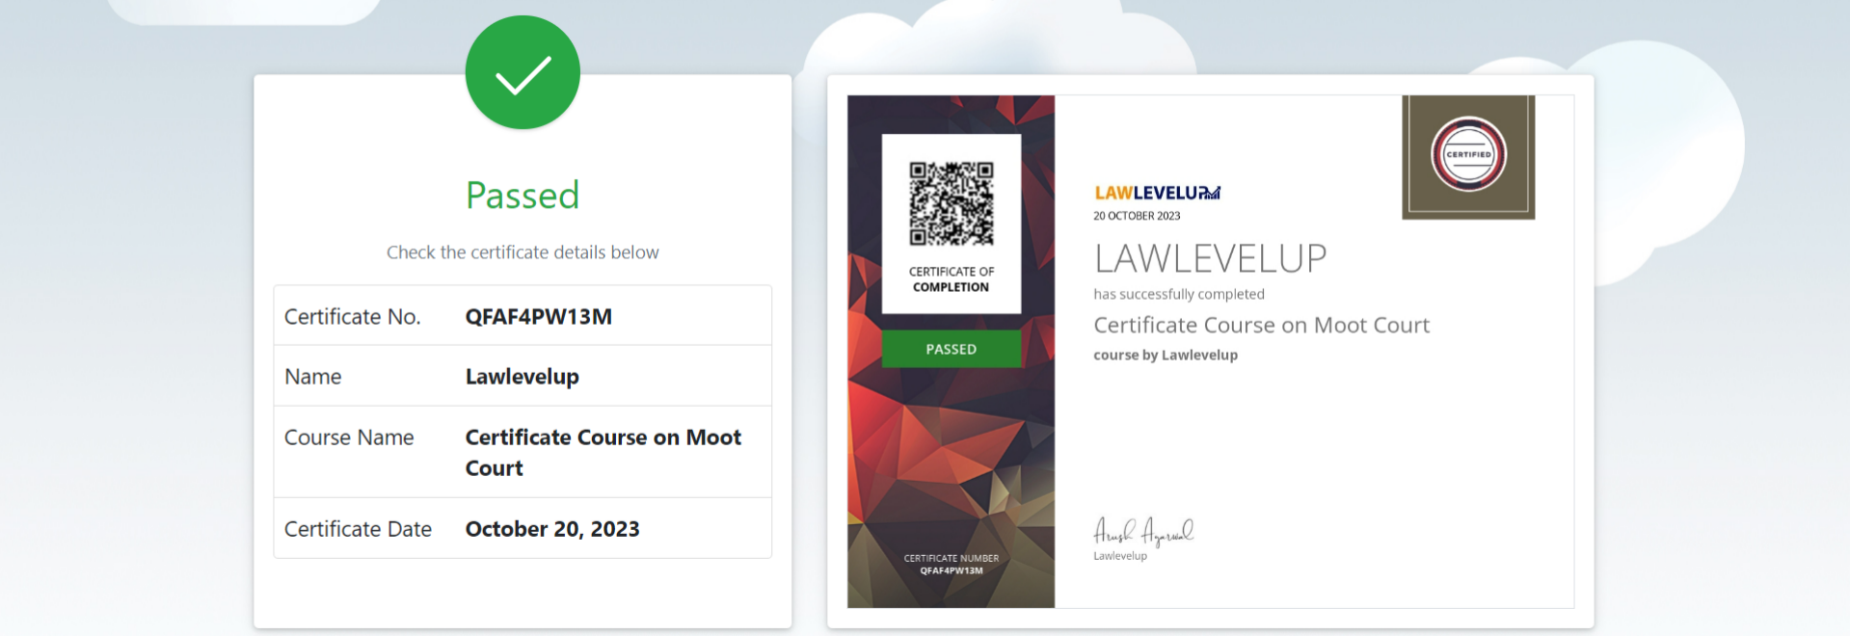The width and height of the screenshot is (1850, 636).
Task: Click the 20 OCTOBER 2023 date on certificate
Action: 1137,216
